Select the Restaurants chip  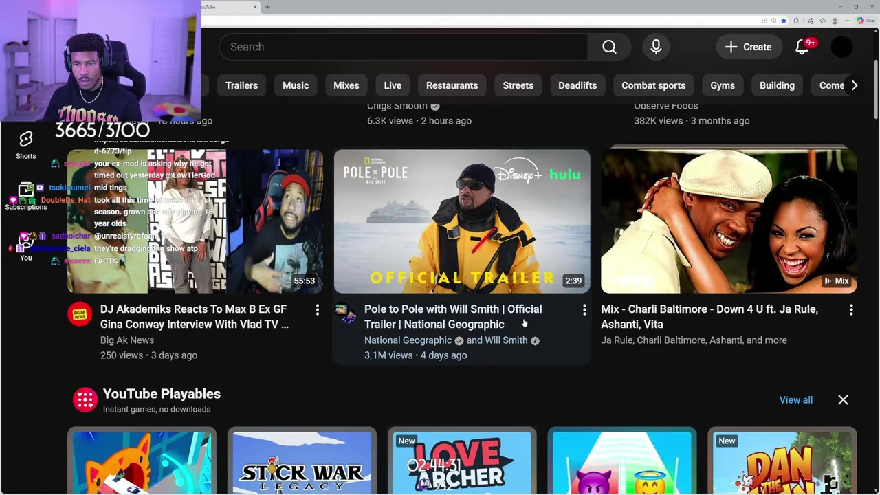click(452, 85)
